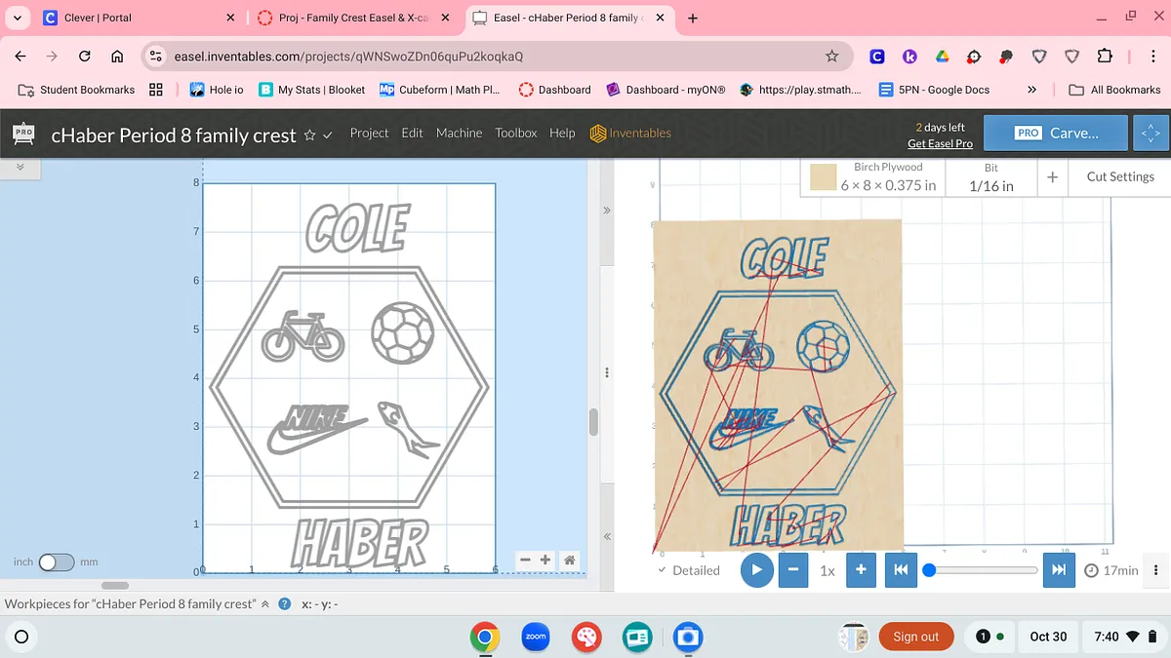Click the Get Easel Pro link
Screen dimensions: 1171x658
(939, 143)
